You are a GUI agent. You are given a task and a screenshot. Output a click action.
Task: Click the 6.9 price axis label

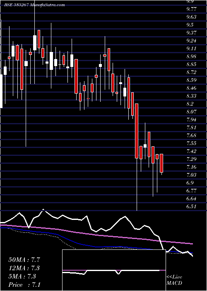pyautogui.click(x=190, y=183)
